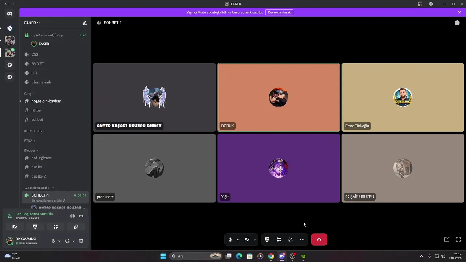Dismiss the streamer mode banner

(x=459, y=12)
